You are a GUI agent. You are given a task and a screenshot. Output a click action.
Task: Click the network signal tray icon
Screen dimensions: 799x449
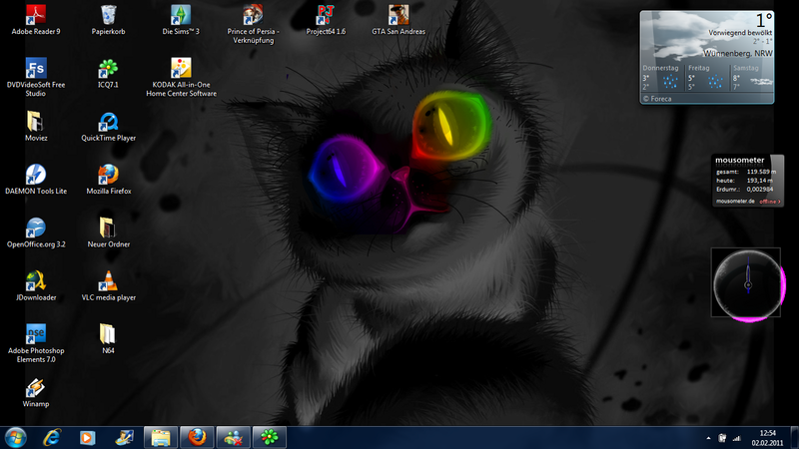tap(736, 438)
